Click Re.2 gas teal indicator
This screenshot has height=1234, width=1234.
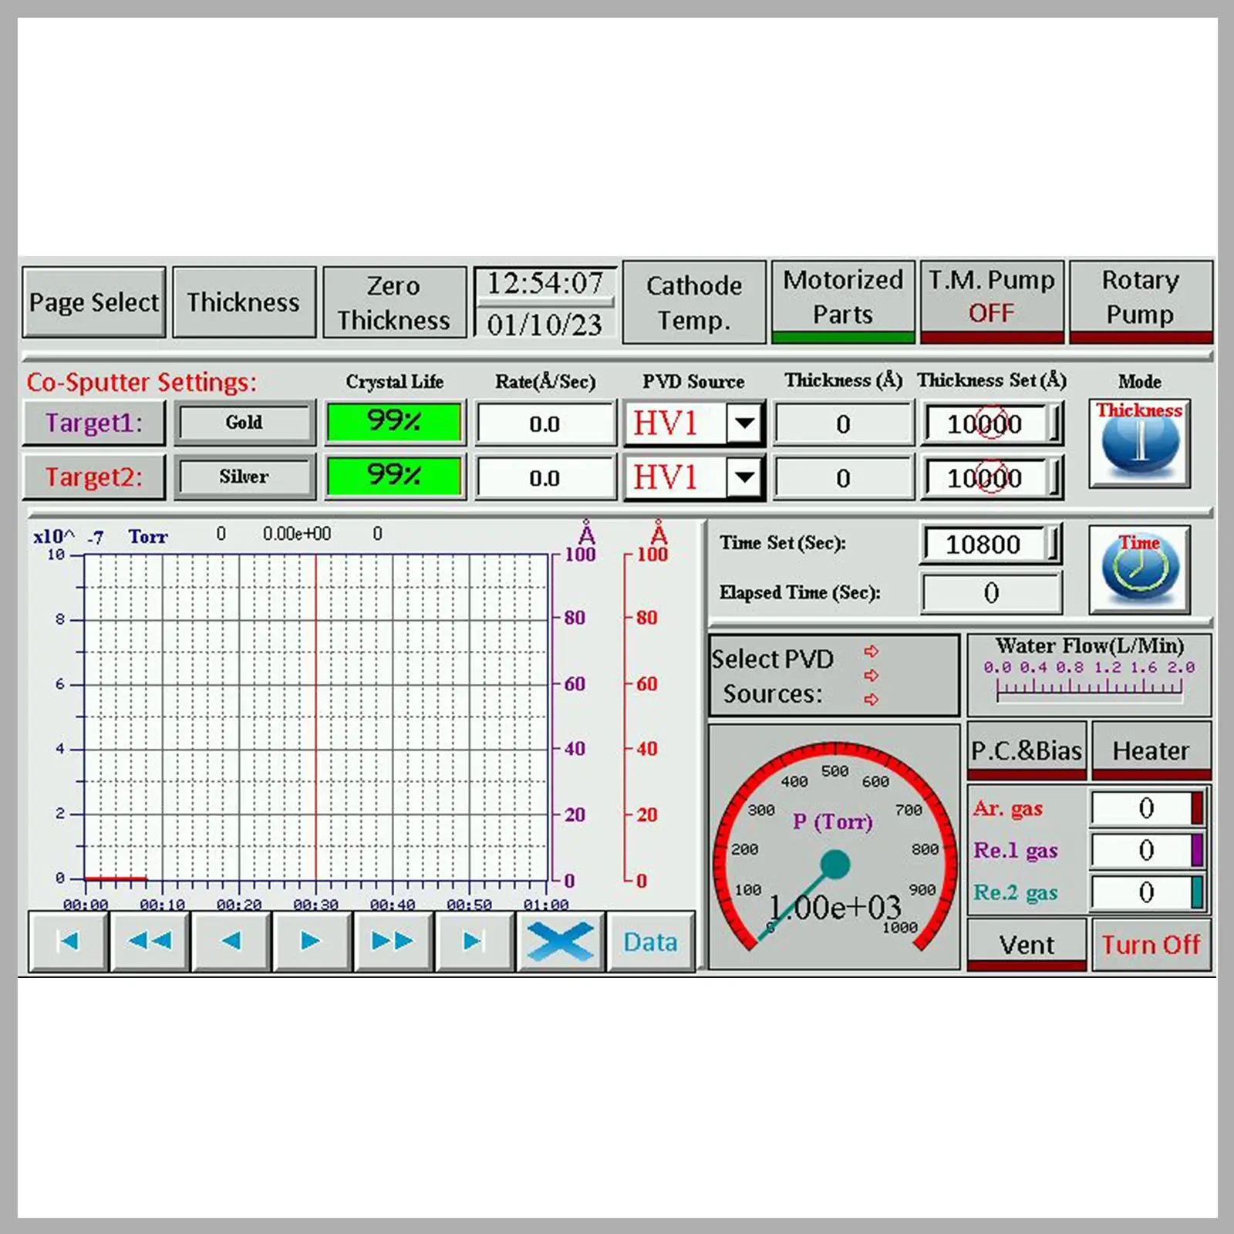coord(1197,892)
